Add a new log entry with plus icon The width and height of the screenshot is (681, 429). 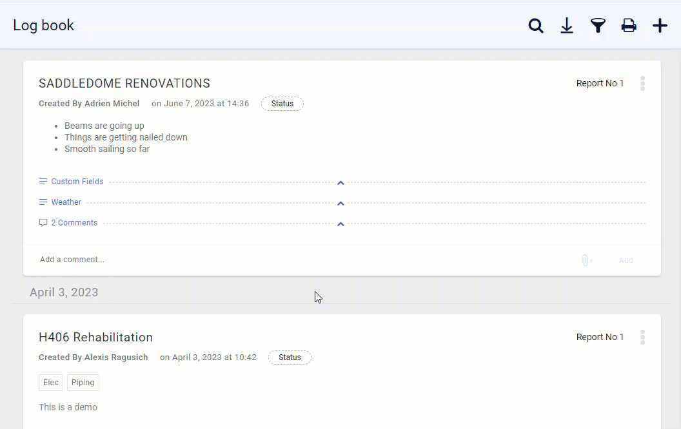[660, 26]
